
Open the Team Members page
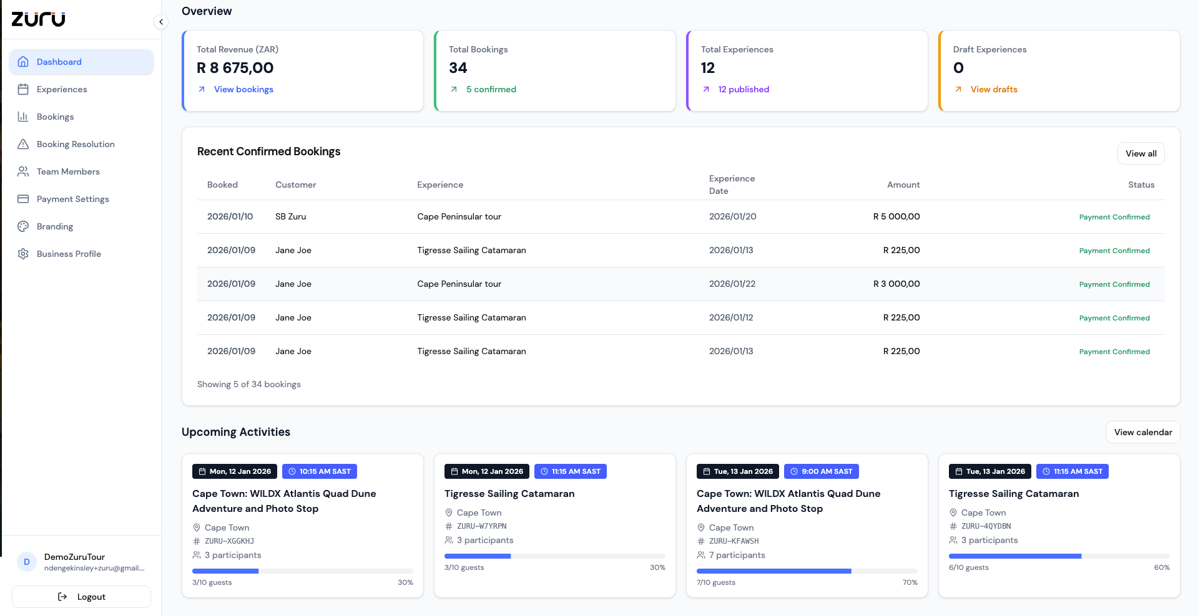68,171
